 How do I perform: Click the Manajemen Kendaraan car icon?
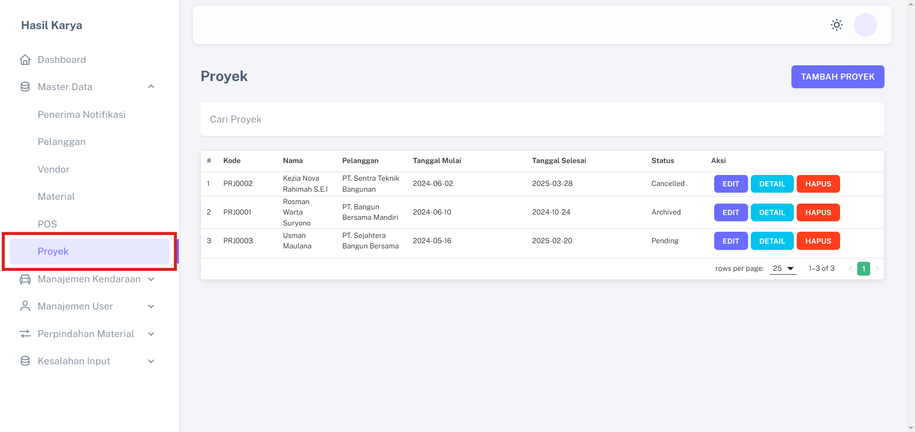click(25, 279)
